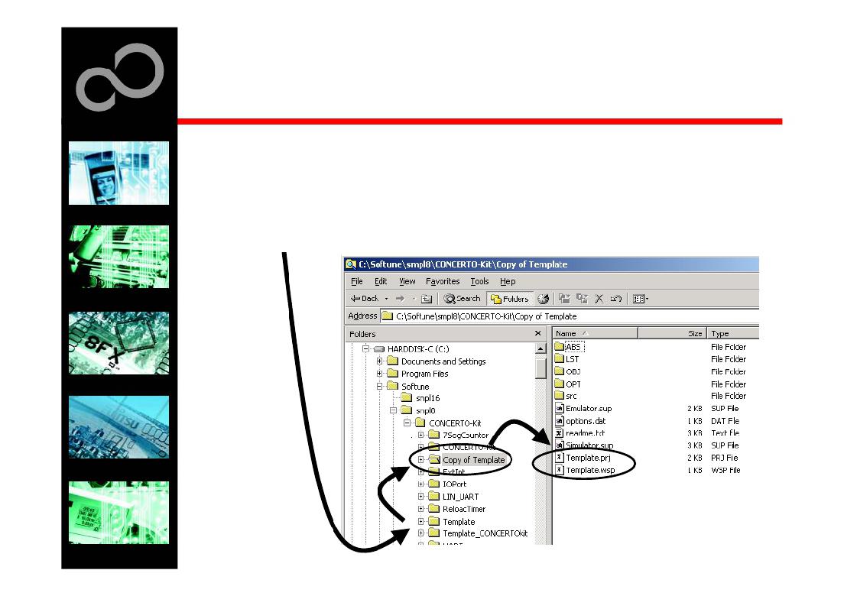Select smpl16 folder in tree

[x=427, y=398]
